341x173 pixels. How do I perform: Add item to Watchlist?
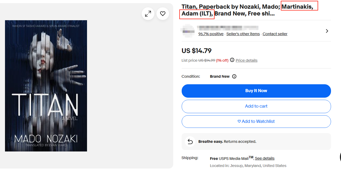[256, 122]
